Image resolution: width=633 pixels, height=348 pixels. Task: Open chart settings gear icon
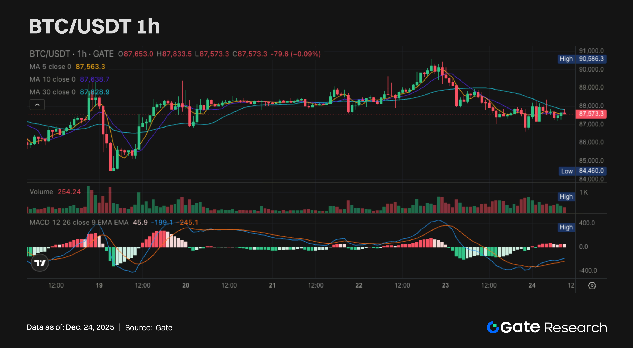point(592,286)
